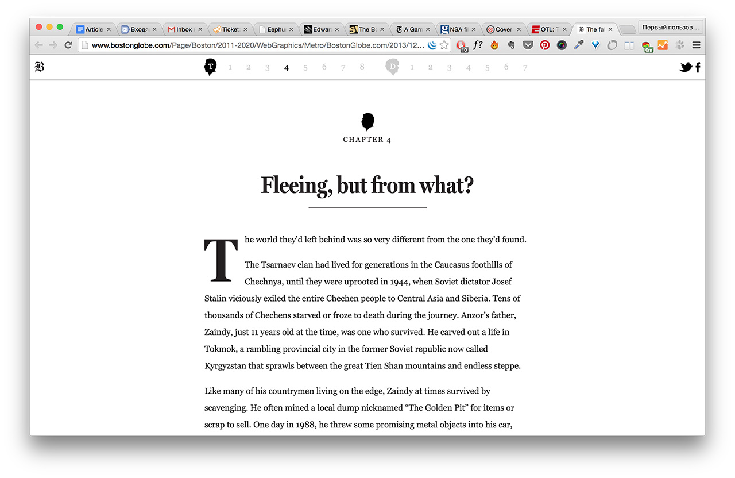Open the orange analytics chart extension
Image resolution: width=735 pixels, height=478 pixels.
(x=663, y=45)
